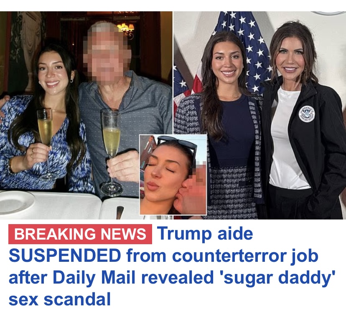Click the round seal patch on the black jacket
The height and width of the screenshot is (315, 346).
pos(306,113)
